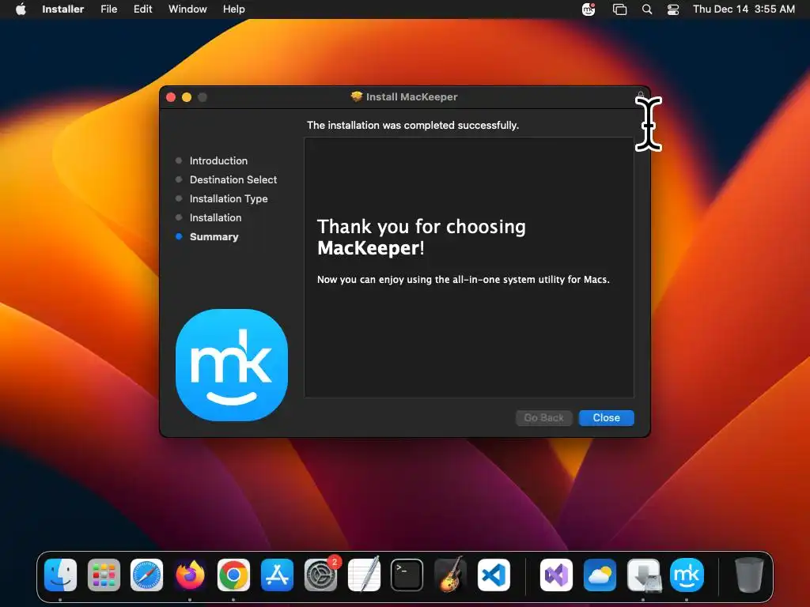Open the App Store from the Dock

(277, 575)
